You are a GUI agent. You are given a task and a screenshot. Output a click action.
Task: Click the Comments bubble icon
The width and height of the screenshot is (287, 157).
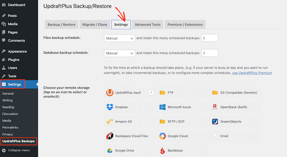coord(4,40)
